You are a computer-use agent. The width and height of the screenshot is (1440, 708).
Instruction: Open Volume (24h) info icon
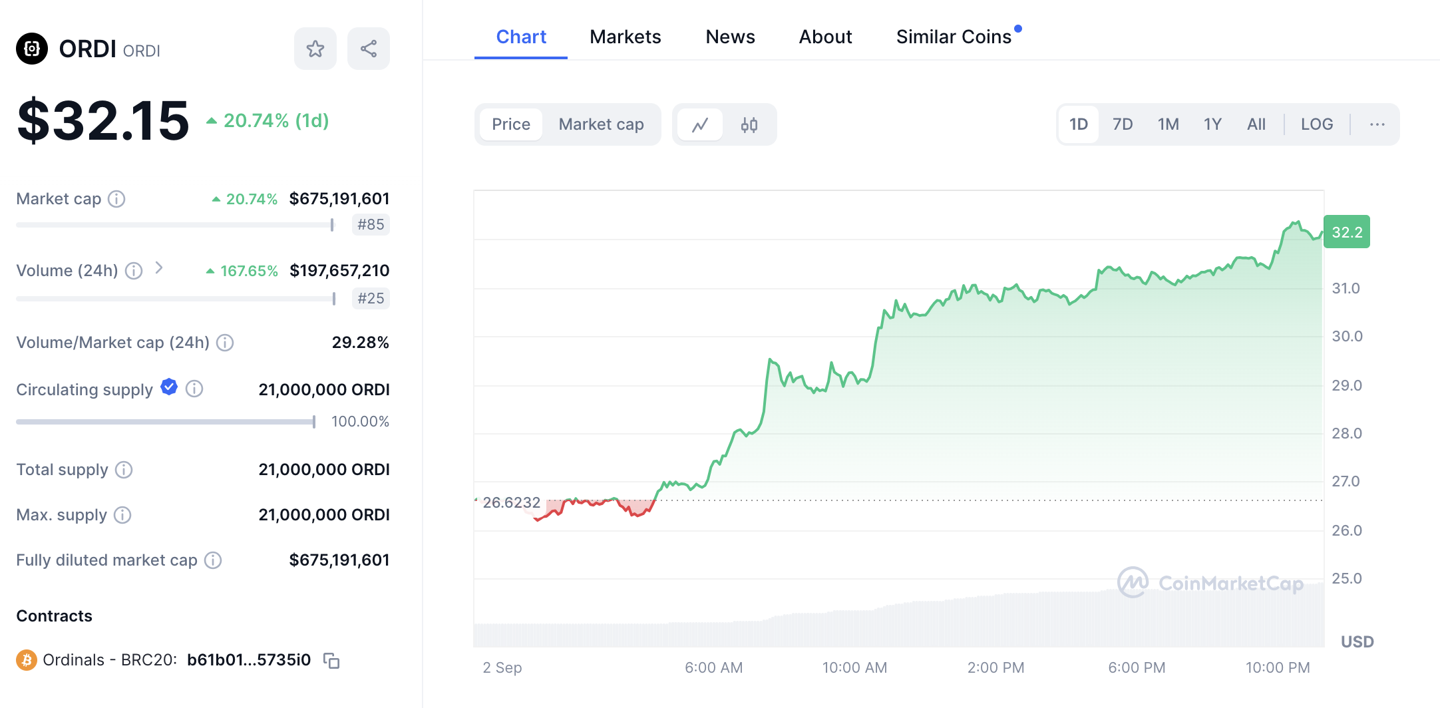click(134, 271)
